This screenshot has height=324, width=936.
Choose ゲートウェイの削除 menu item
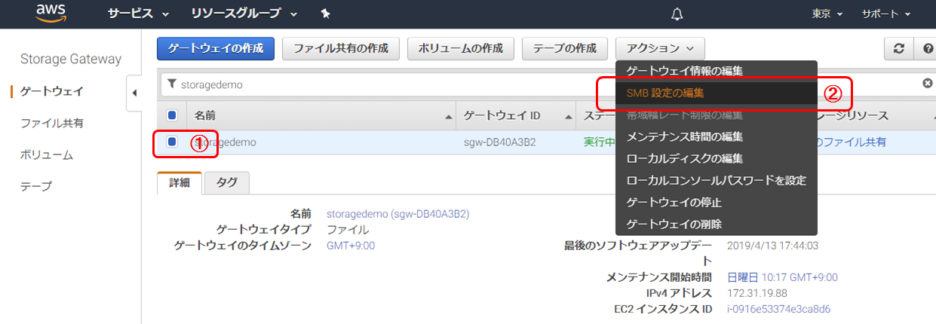(x=717, y=225)
